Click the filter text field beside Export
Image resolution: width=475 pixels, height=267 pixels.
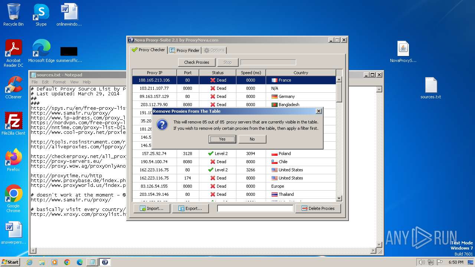(x=255, y=208)
